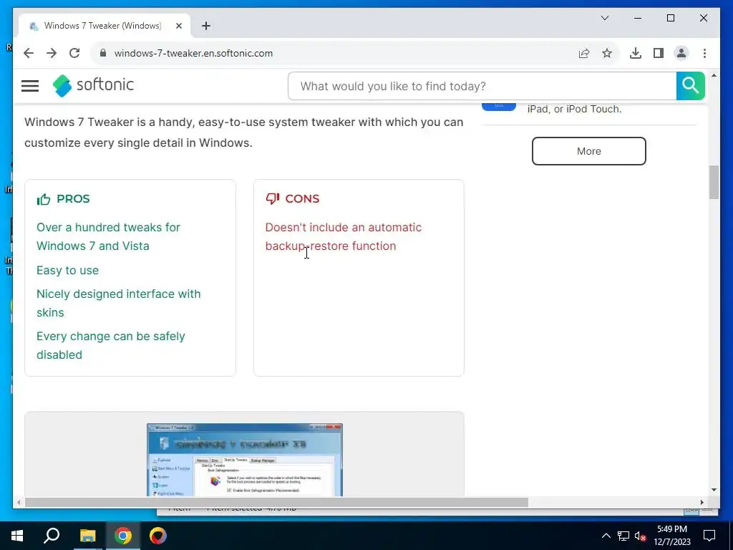Click 'Every change can be safely disabled'
Viewport: 733px width, 550px height.
(x=111, y=345)
